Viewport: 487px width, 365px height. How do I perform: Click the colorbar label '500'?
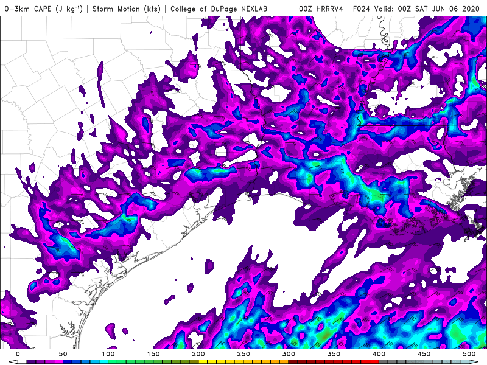(469, 354)
